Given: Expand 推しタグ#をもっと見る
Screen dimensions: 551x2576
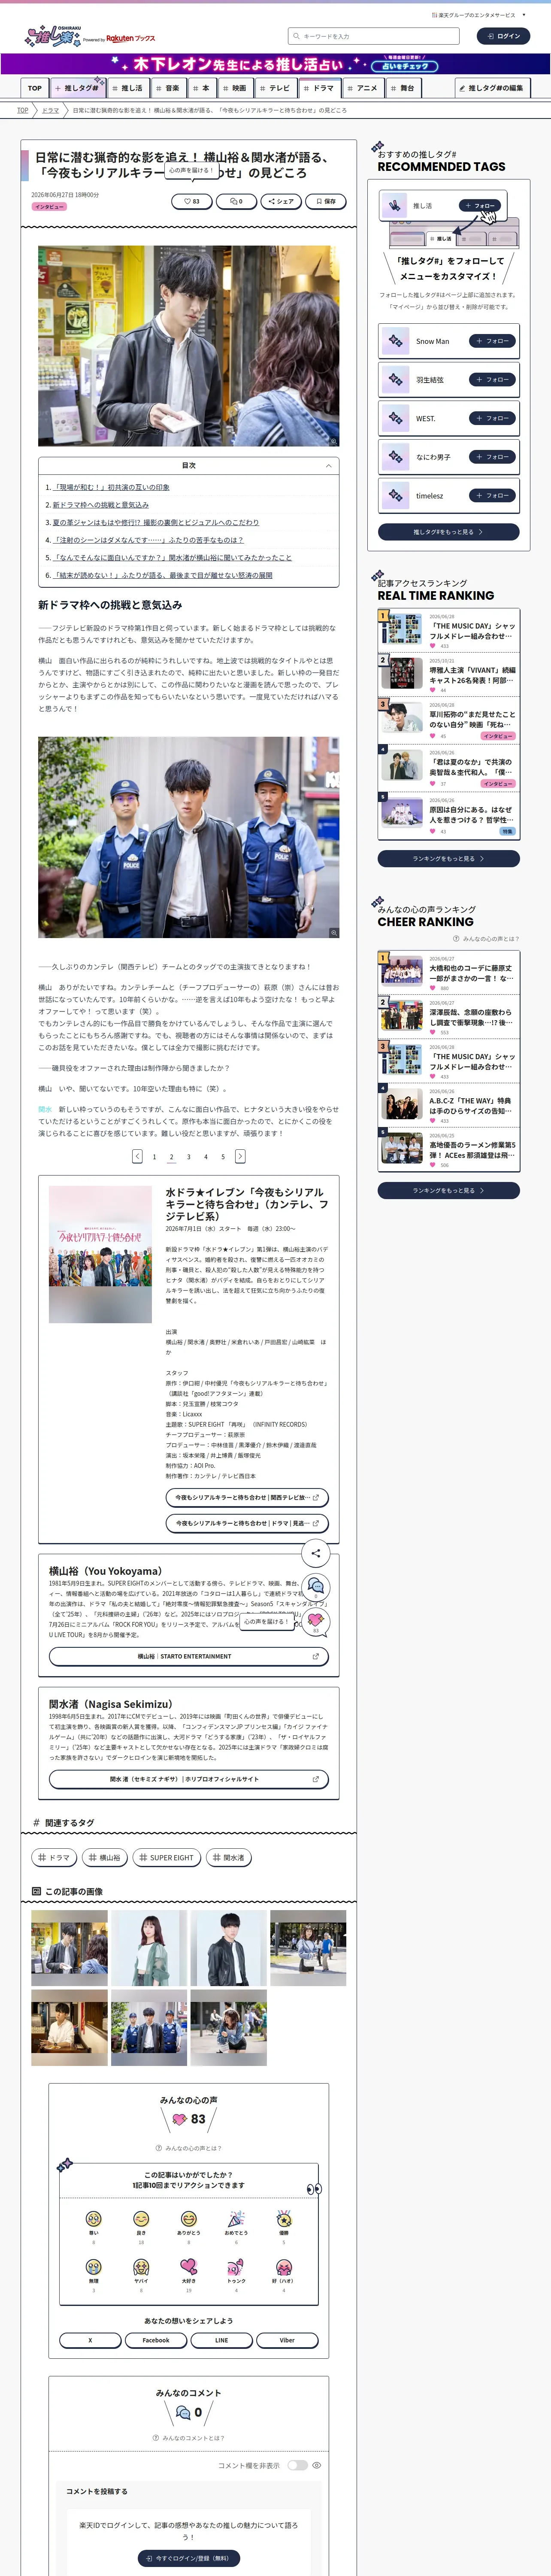Looking at the screenshot, I should pos(448,532).
